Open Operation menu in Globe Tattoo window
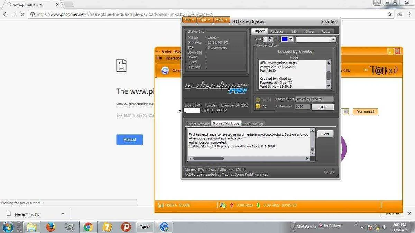 click(x=173, y=58)
